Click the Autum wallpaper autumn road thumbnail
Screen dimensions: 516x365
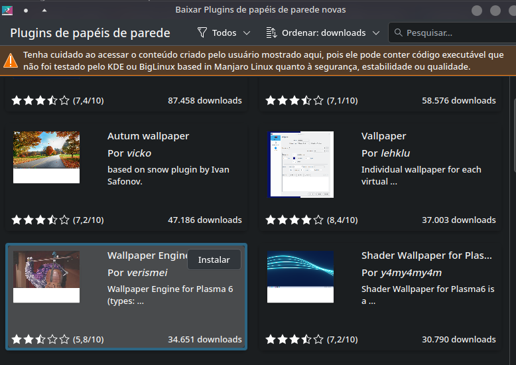[x=46, y=157]
